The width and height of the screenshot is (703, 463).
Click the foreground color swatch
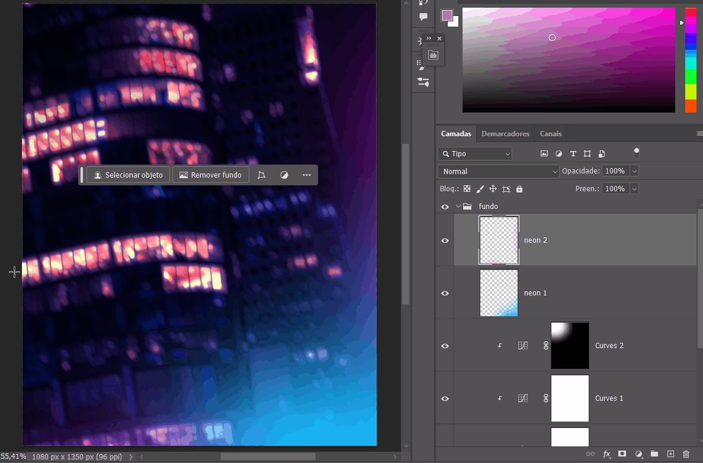pos(447,15)
